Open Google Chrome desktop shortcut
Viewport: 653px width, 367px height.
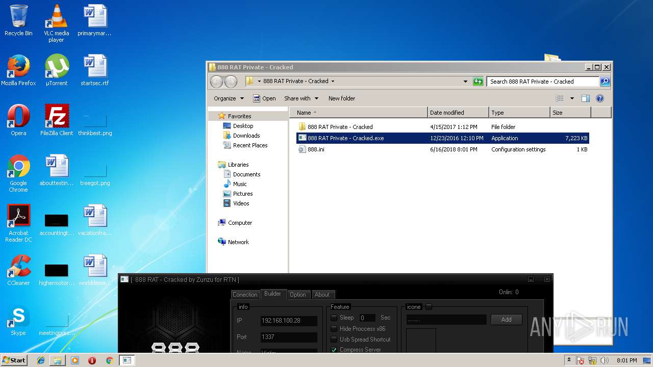pyautogui.click(x=18, y=173)
